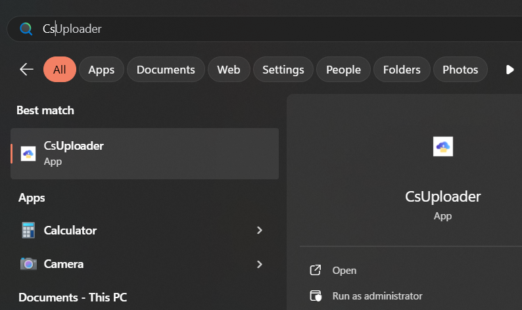Click the Camera app icon
The width and height of the screenshot is (522, 310).
(28, 264)
